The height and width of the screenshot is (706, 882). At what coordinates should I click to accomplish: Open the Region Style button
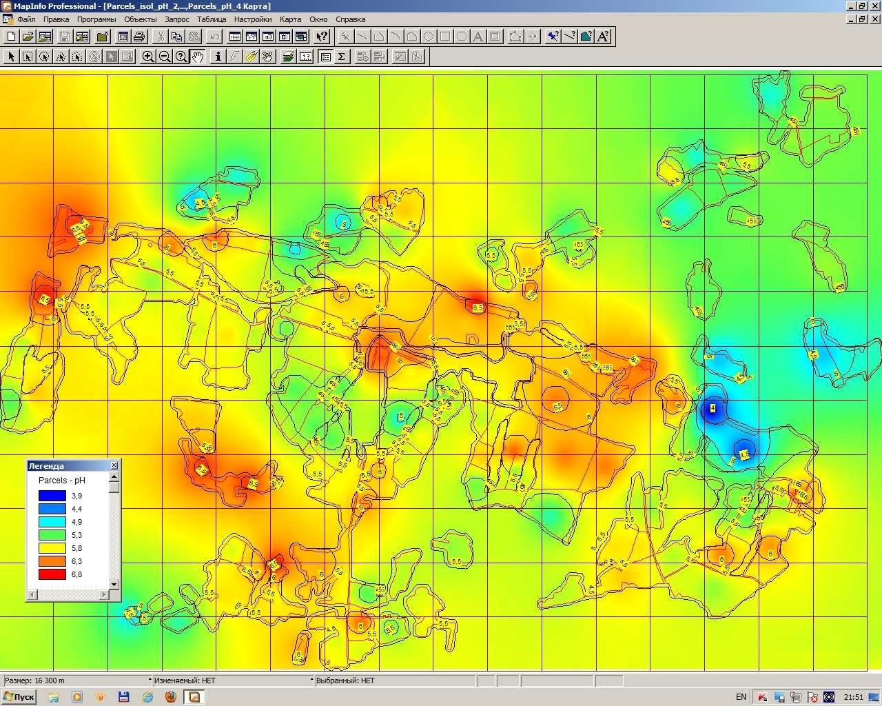586,37
